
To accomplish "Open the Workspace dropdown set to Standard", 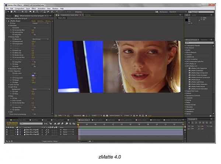I will click(x=178, y=12).
